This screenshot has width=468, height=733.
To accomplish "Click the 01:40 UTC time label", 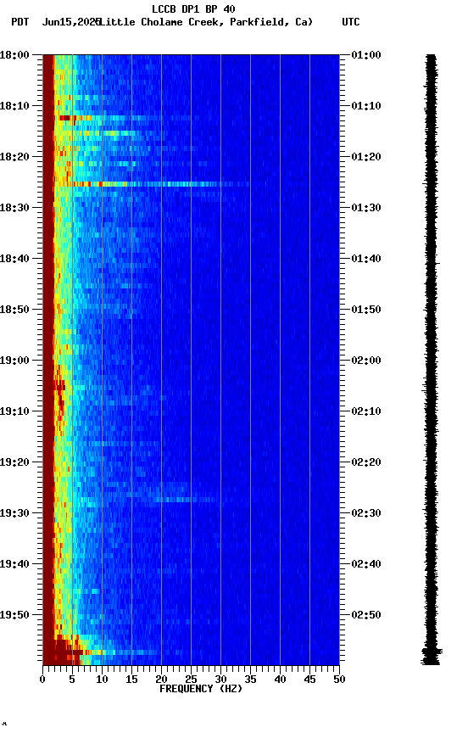I will click(x=366, y=259).
